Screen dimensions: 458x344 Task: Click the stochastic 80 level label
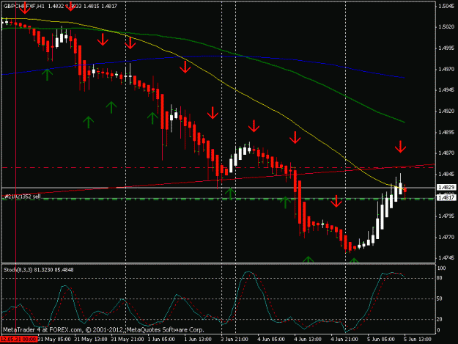(439, 278)
